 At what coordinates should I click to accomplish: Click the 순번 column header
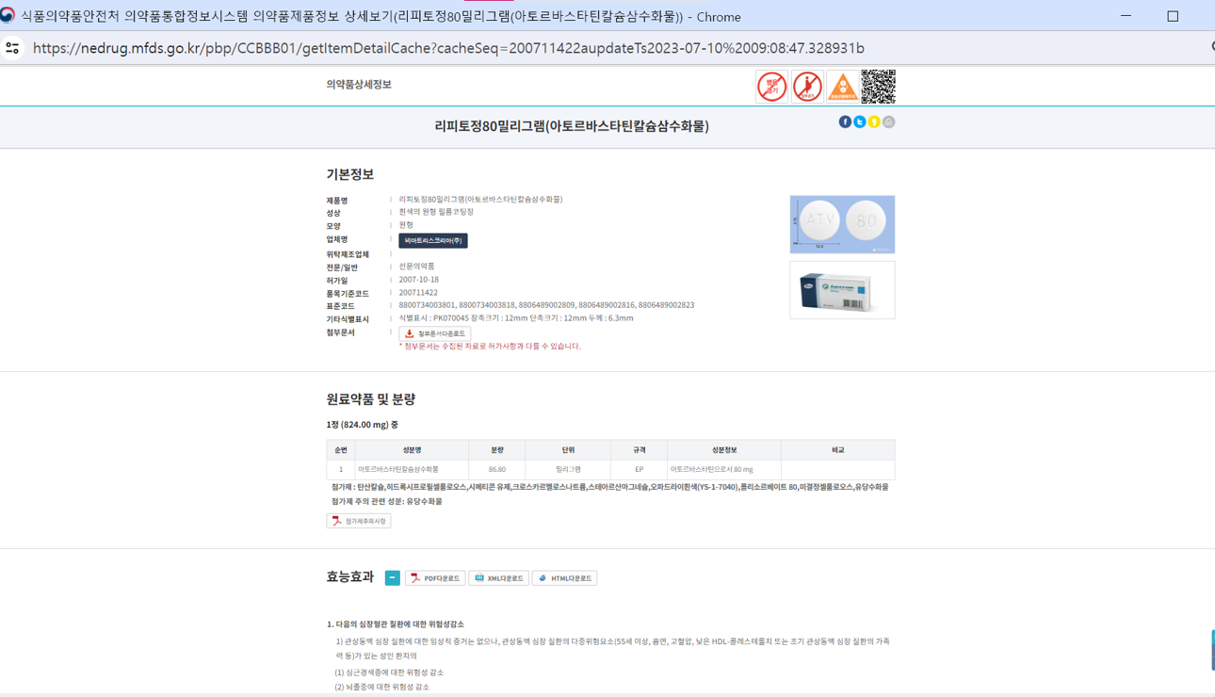pos(341,450)
